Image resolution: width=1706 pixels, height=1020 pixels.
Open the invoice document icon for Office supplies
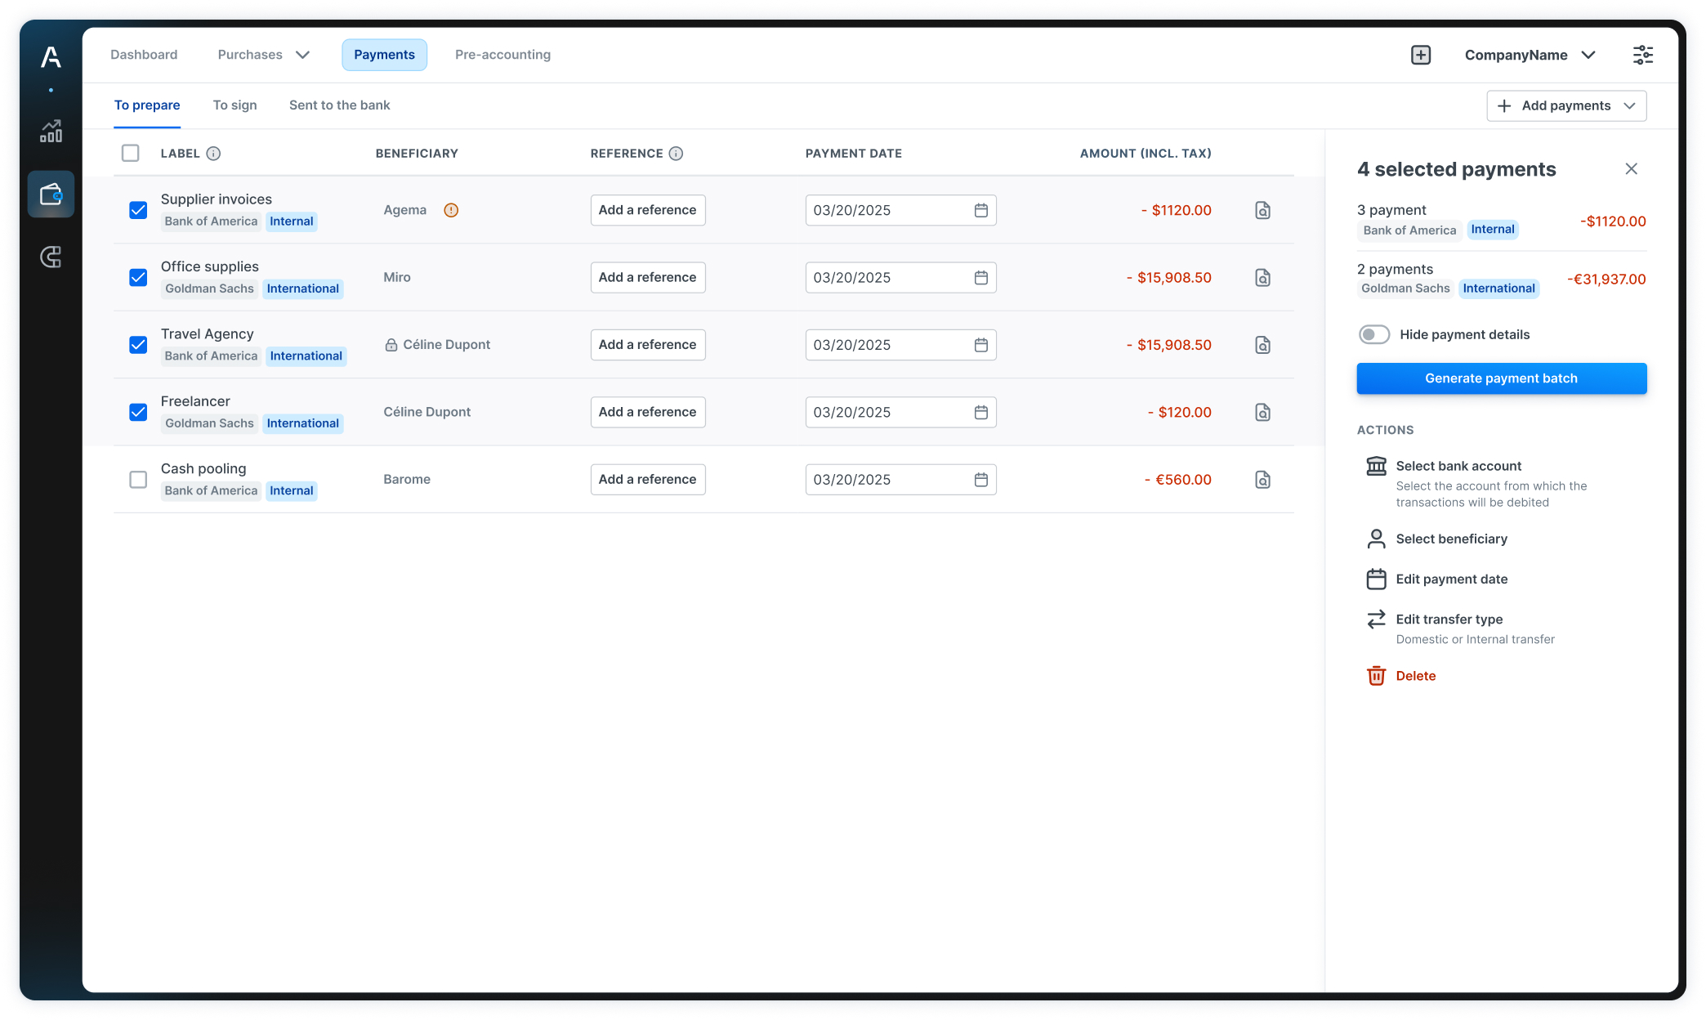(x=1262, y=277)
